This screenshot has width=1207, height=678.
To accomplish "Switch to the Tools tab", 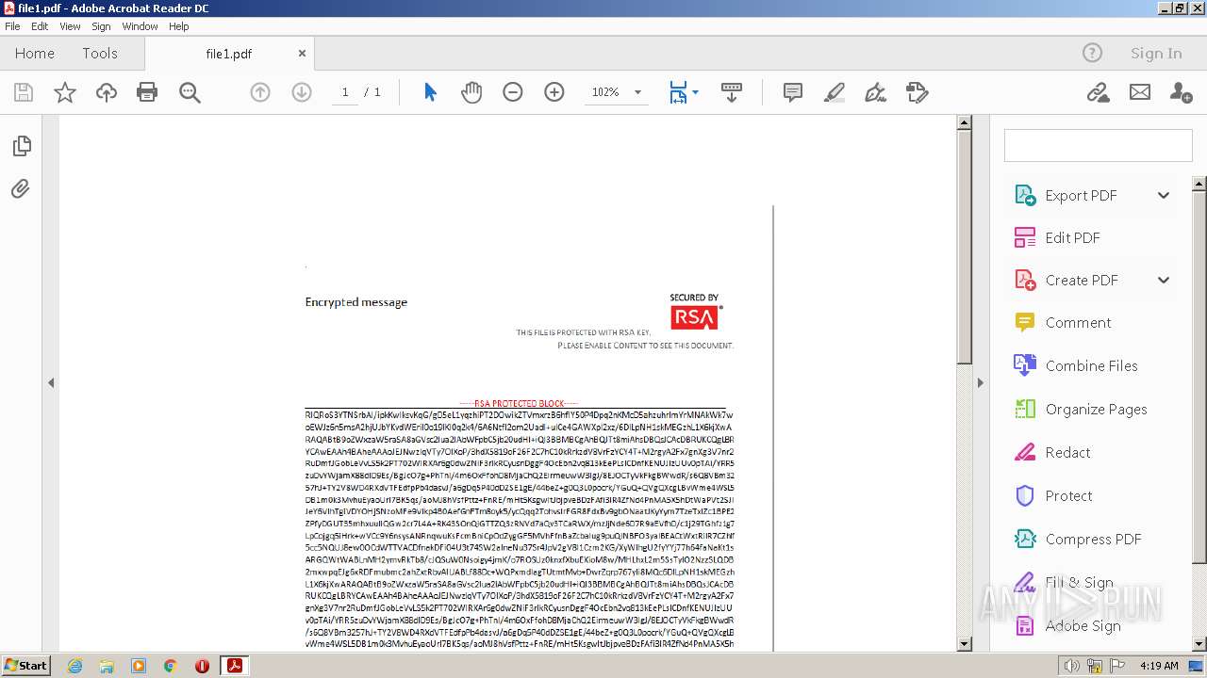I will [100, 54].
